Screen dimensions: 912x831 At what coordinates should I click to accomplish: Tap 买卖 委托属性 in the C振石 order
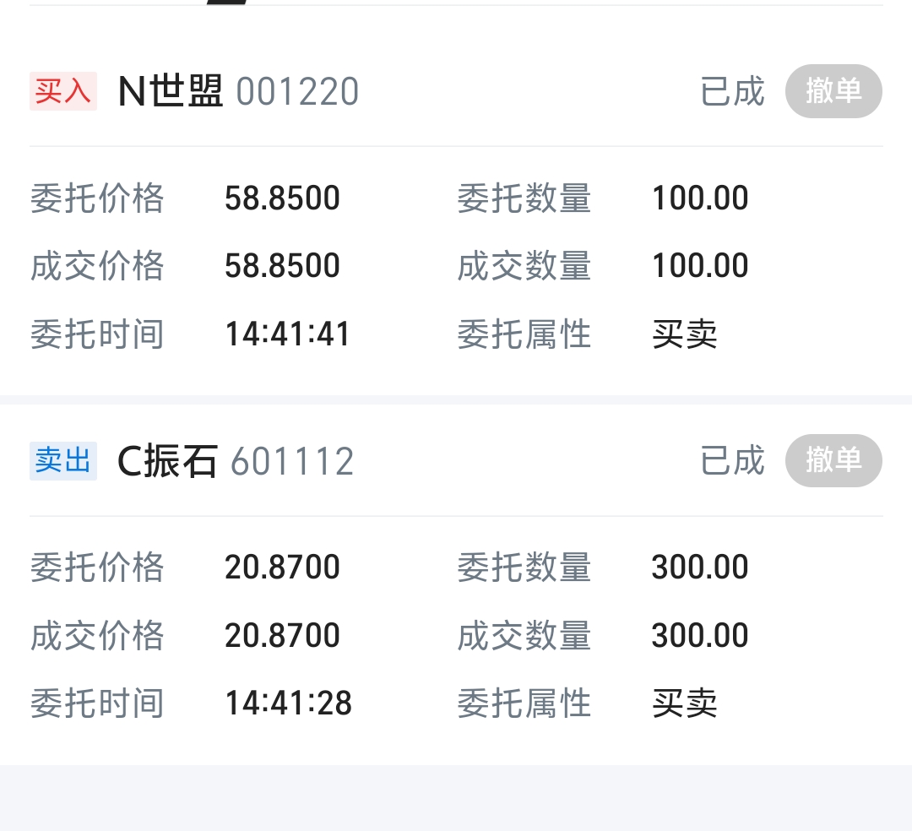click(684, 703)
